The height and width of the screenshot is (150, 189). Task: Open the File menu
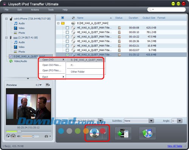6,10
